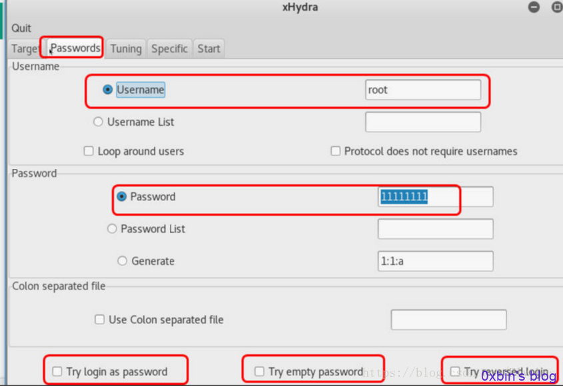The image size is (563, 386).
Task: Open the Quit menu
Action: tap(21, 28)
